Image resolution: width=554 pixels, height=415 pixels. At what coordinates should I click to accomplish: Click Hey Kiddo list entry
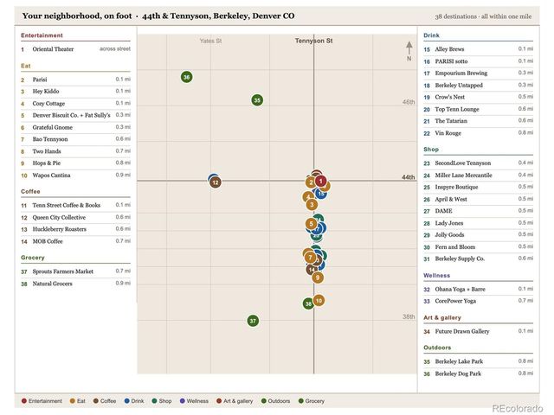point(75,92)
